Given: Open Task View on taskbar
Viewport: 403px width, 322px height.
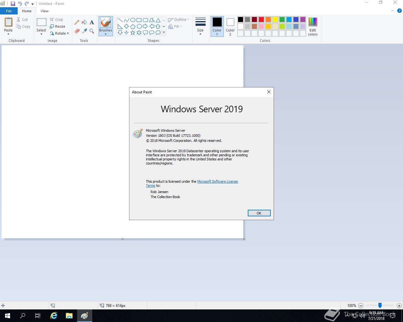Looking at the screenshot, I should click(38, 316).
